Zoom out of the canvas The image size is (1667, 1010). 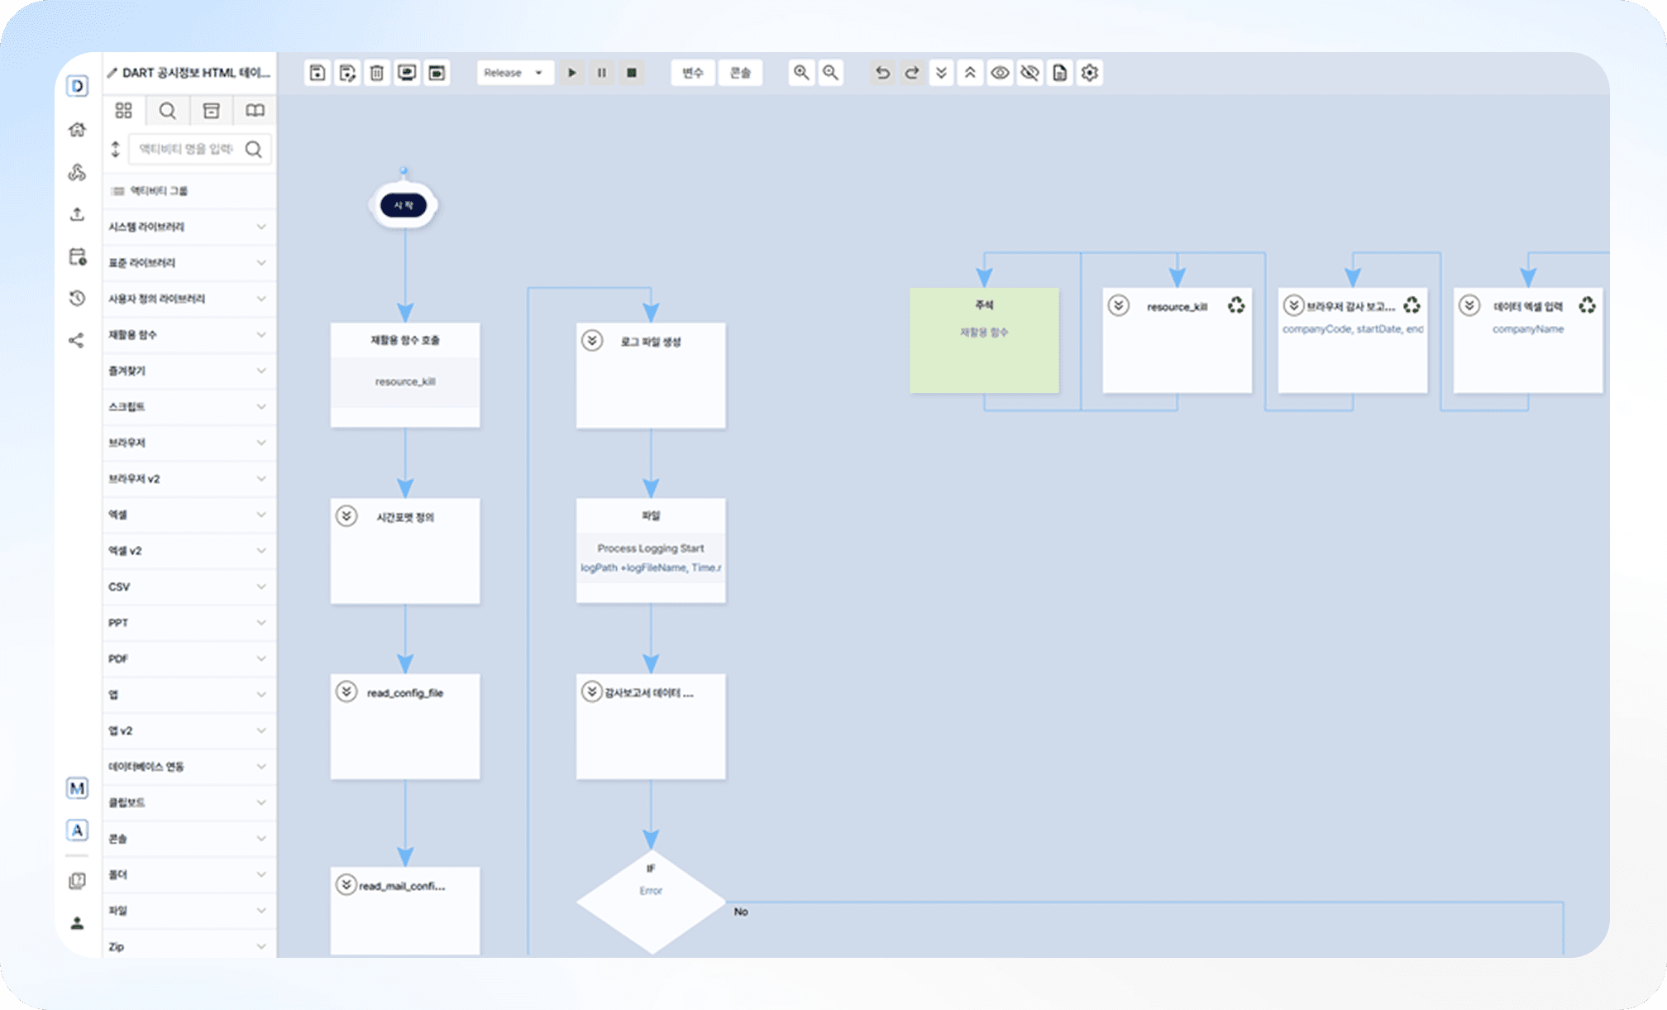coord(831,73)
